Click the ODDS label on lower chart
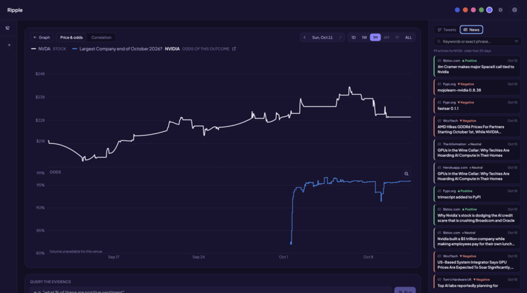527x293 pixels. point(55,172)
